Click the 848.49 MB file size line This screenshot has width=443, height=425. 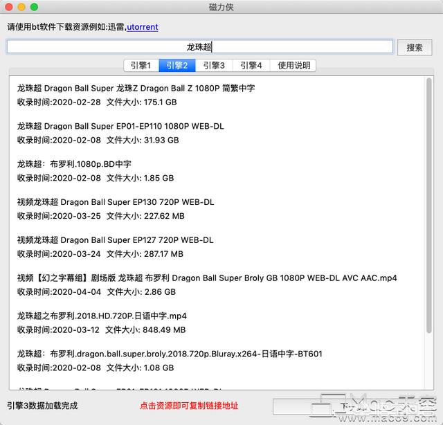[101, 329]
